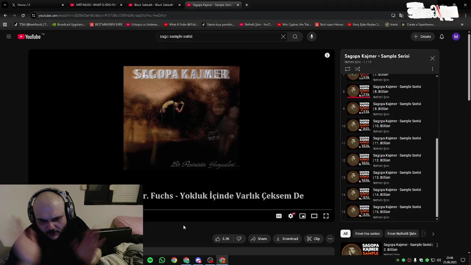Viewport: 471px width, 265px height.
Task: Enter fullscreen on the video player
Action: pyautogui.click(x=326, y=216)
